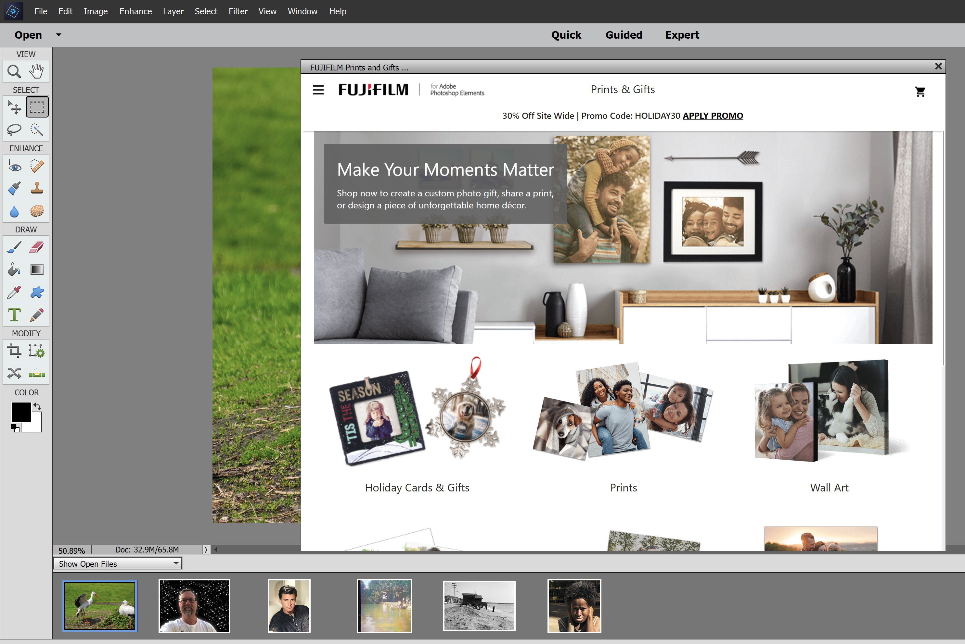The height and width of the screenshot is (644, 965).
Task: Switch to Expert edit mode
Action: (682, 35)
